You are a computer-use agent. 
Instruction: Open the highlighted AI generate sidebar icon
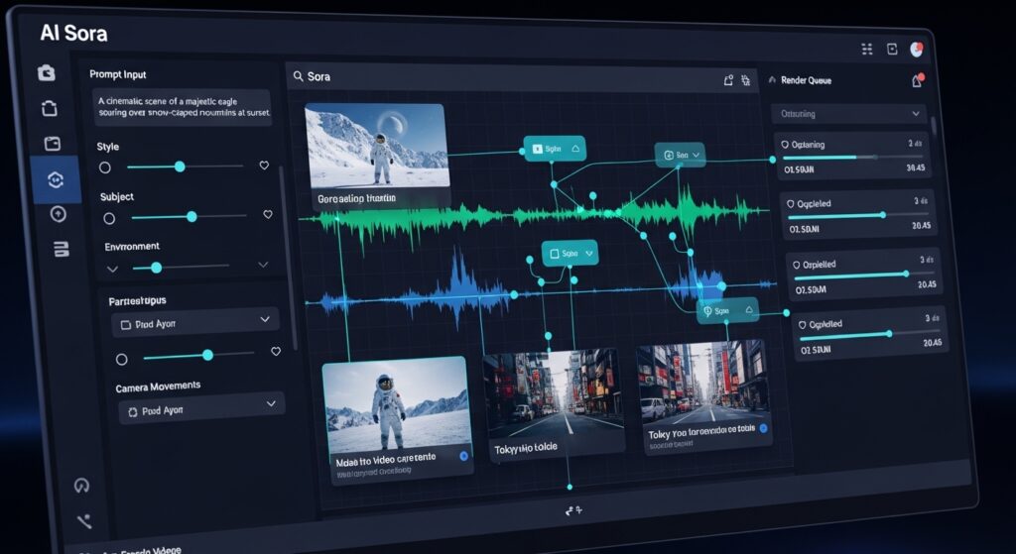point(55,179)
